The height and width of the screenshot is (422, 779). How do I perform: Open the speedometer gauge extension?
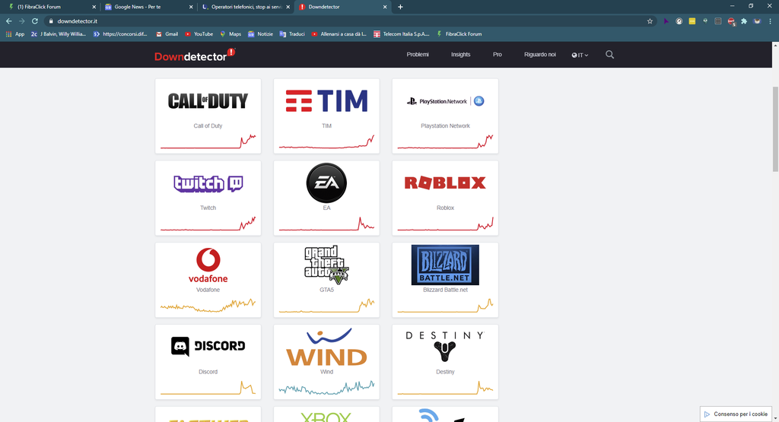679,21
